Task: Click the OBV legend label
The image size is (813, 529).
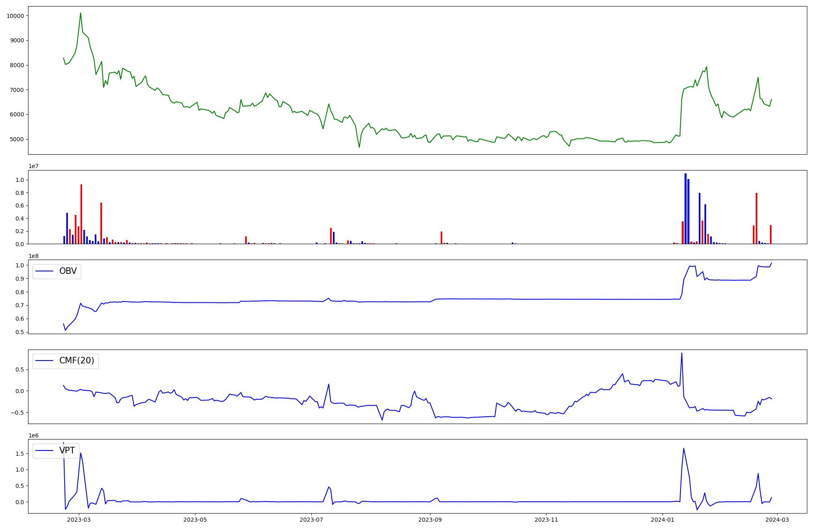Action: [x=68, y=271]
